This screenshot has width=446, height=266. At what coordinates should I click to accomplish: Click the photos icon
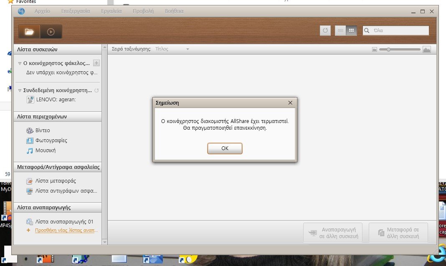(30, 141)
